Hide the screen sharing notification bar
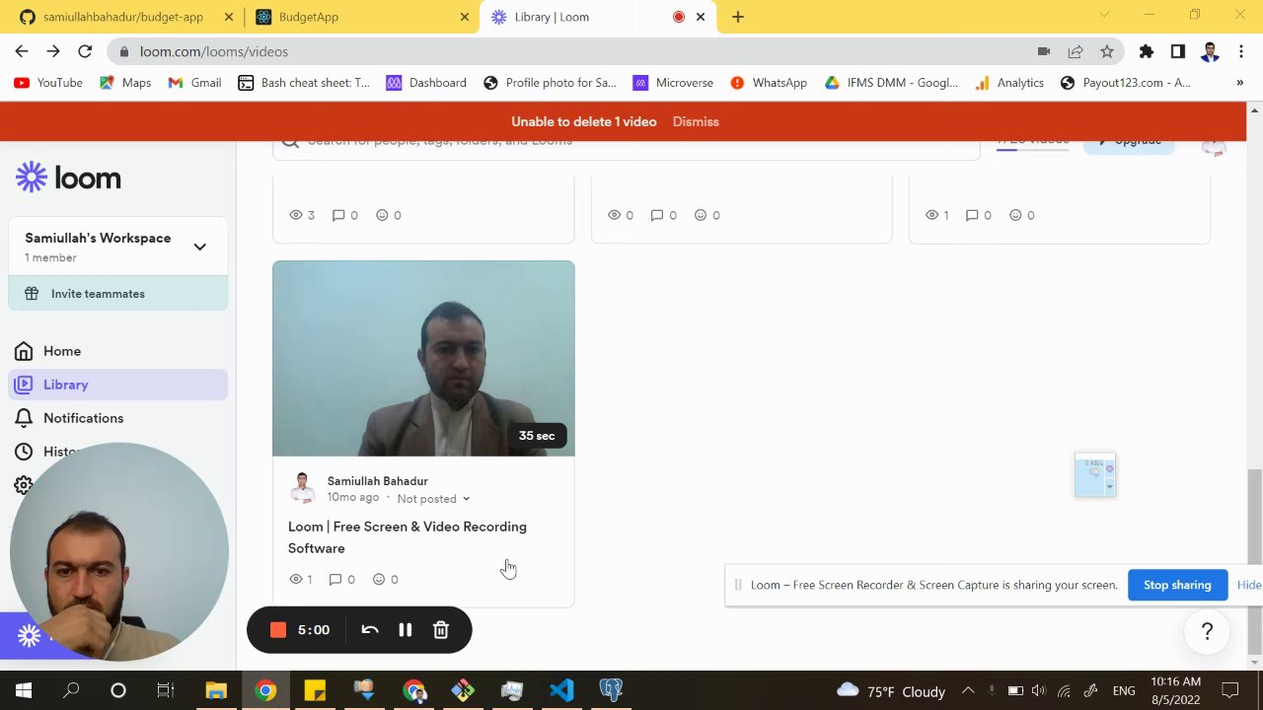 1249,585
